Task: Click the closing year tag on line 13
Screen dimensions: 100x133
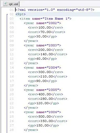Action: [31, 63]
